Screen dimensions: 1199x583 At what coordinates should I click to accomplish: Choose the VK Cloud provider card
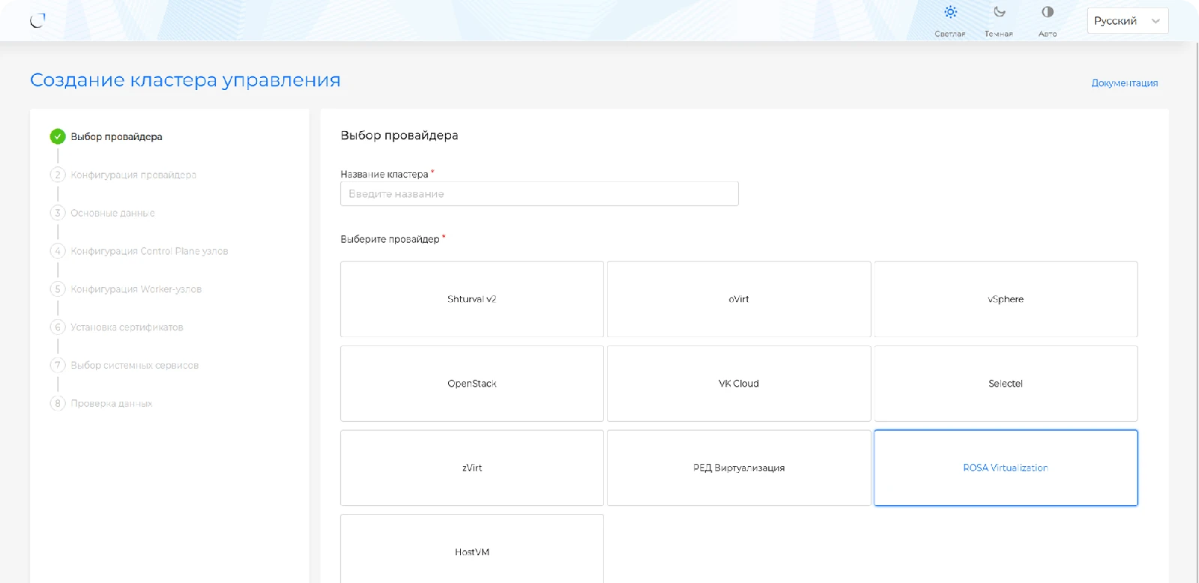pos(739,384)
